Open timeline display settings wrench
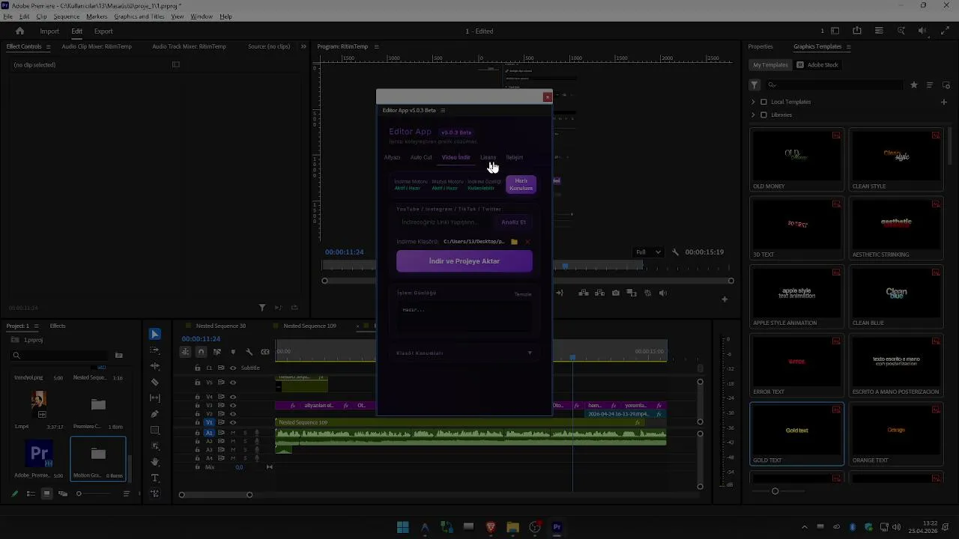The image size is (959, 539). (x=249, y=352)
